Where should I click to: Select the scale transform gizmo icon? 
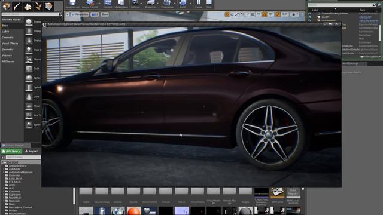pyautogui.click(x=237, y=14)
